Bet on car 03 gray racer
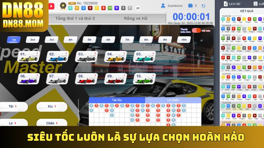 pos(86,57)
